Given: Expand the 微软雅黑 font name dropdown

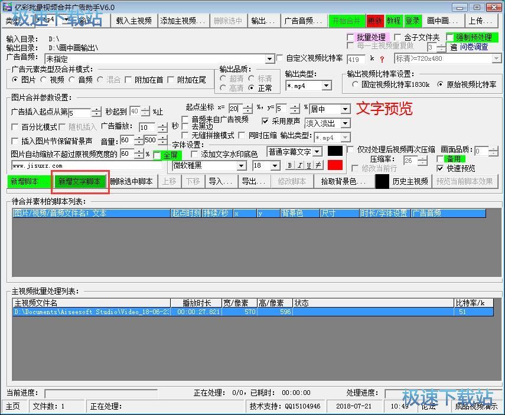Looking at the screenshot, I should click(x=241, y=166).
